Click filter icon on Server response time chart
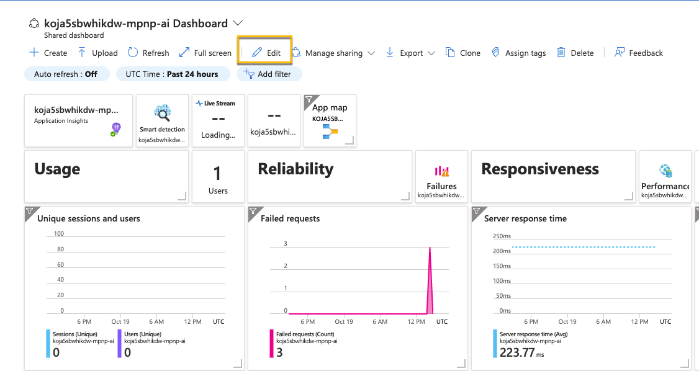699x371 pixels. pos(477,211)
